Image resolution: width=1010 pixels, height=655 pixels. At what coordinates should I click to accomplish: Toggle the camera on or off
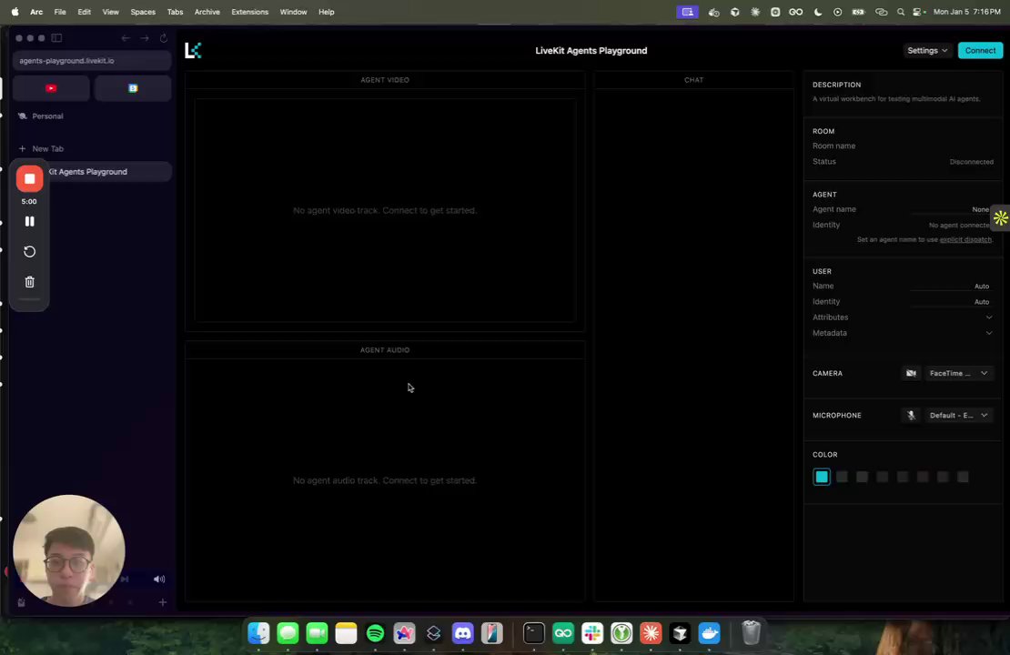click(911, 373)
